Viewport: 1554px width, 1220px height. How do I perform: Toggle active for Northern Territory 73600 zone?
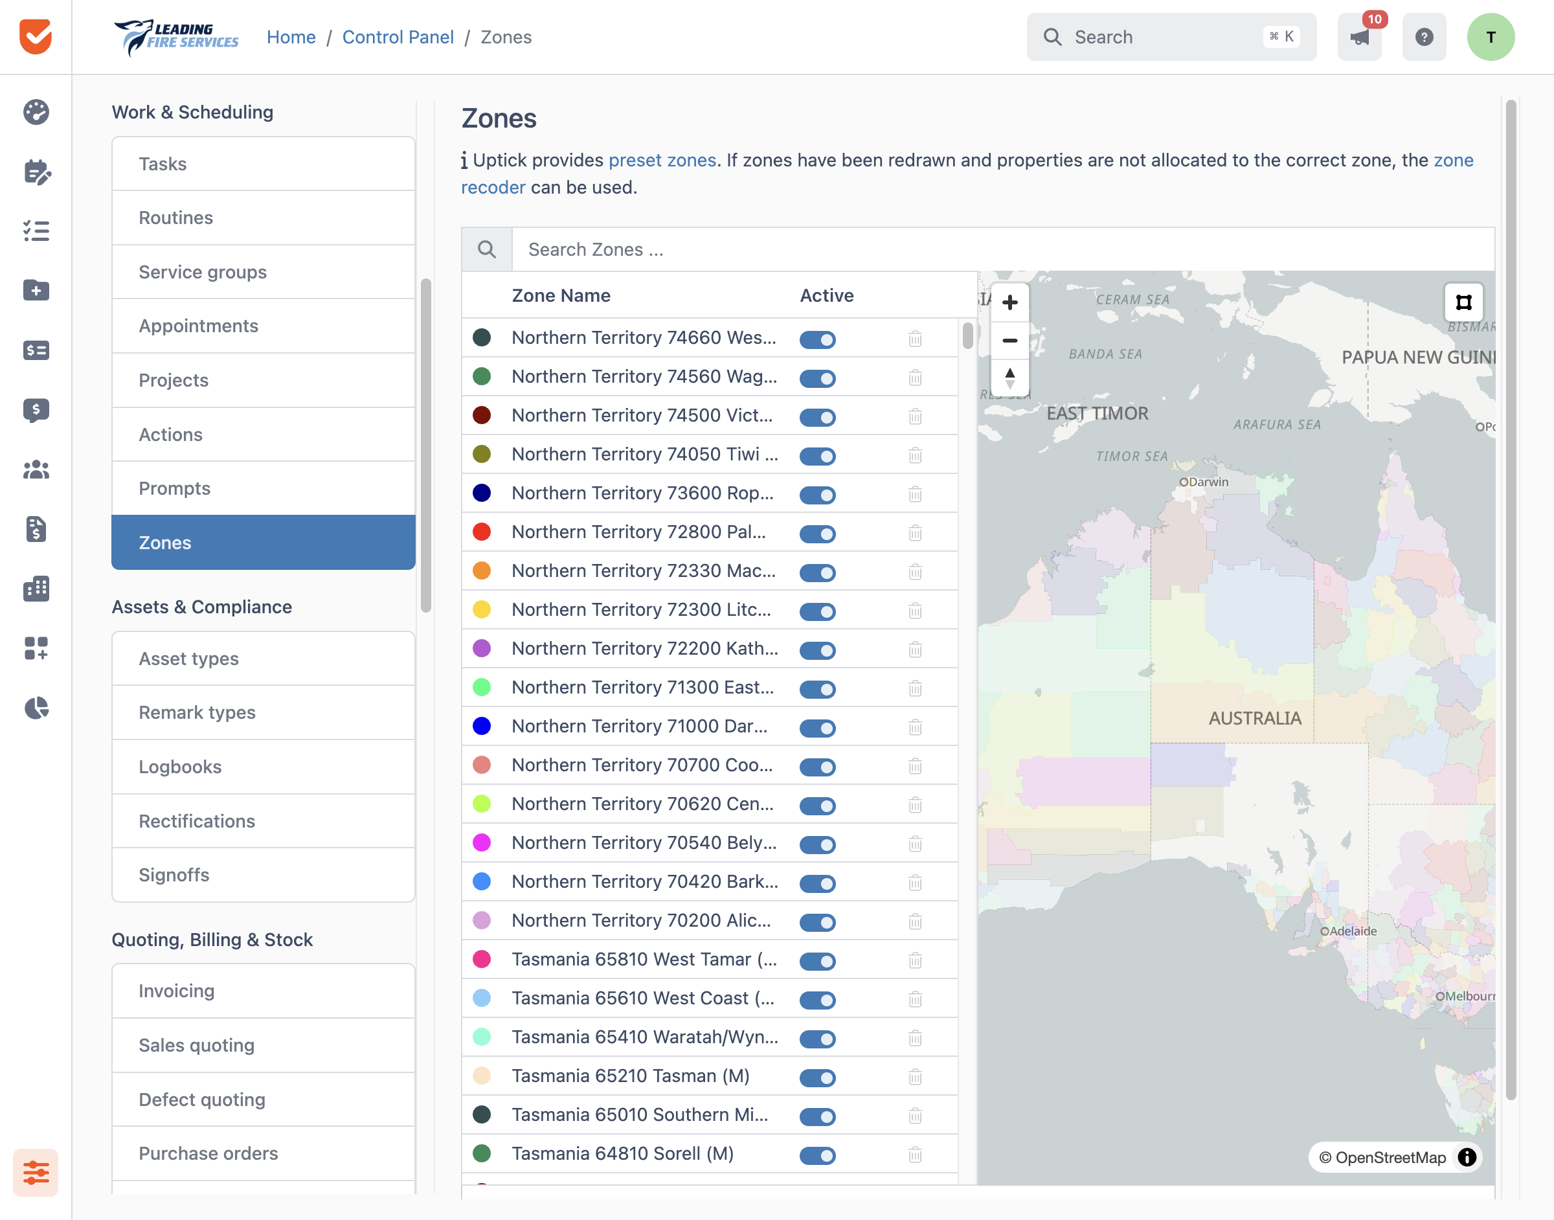click(818, 494)
